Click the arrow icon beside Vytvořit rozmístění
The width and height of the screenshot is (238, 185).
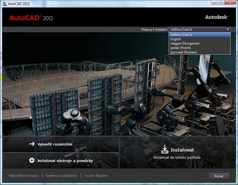[x=32, y=144]
